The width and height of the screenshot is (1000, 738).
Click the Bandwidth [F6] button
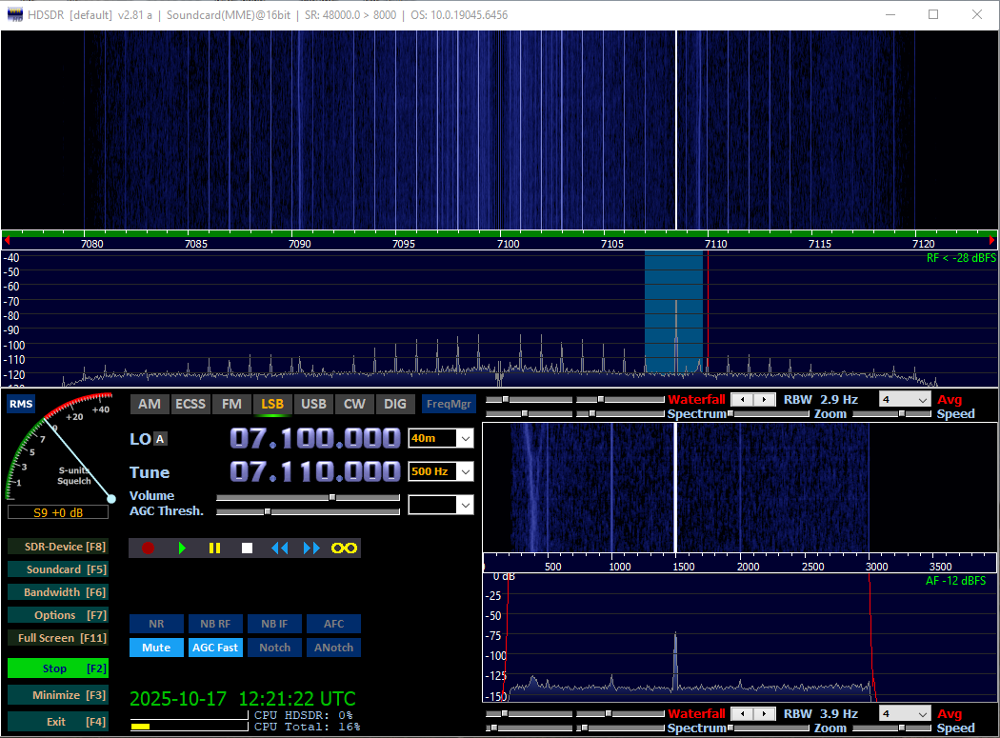coord(57,592)
